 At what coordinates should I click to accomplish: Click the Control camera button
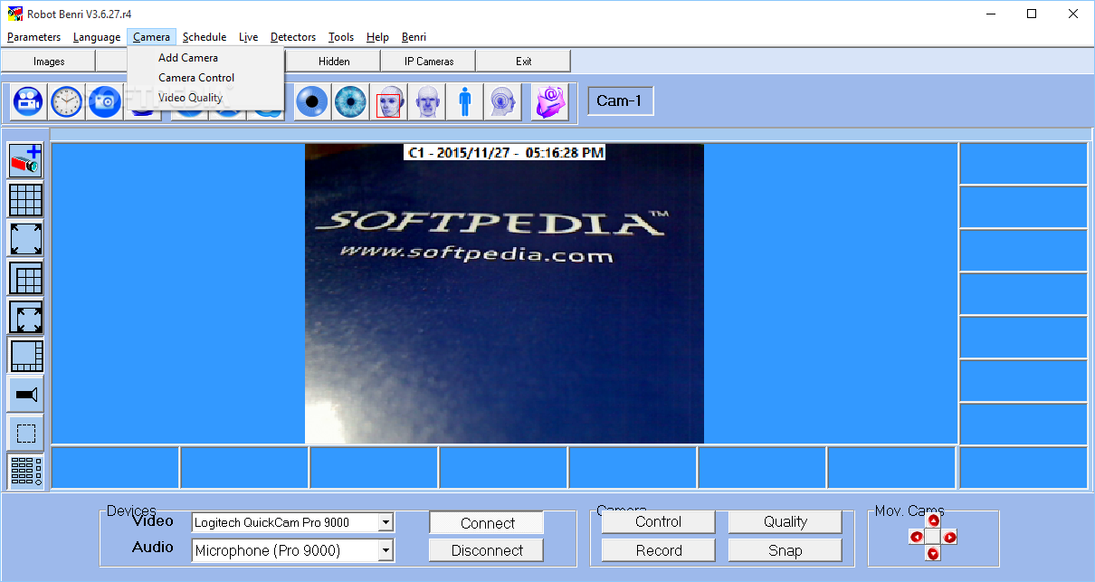click(658, 522)
